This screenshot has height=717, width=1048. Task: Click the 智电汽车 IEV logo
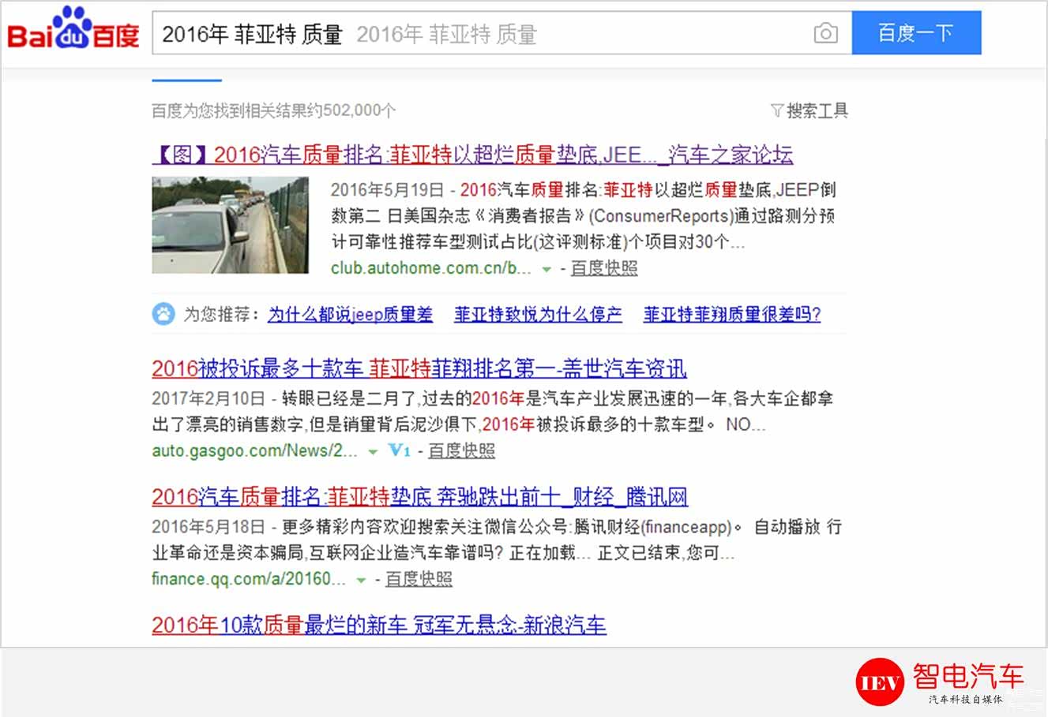(x=940, y=681)
